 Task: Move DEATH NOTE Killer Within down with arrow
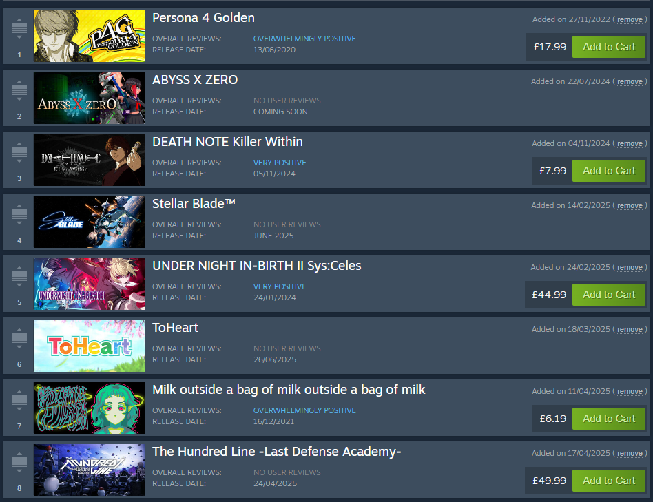[x=19, y=161]
